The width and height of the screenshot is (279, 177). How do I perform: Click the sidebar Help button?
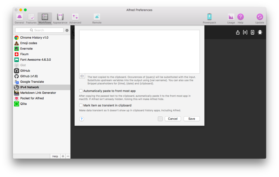click(55, 156)
